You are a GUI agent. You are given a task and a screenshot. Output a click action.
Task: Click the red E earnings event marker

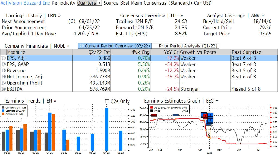[x=205, y=116]
